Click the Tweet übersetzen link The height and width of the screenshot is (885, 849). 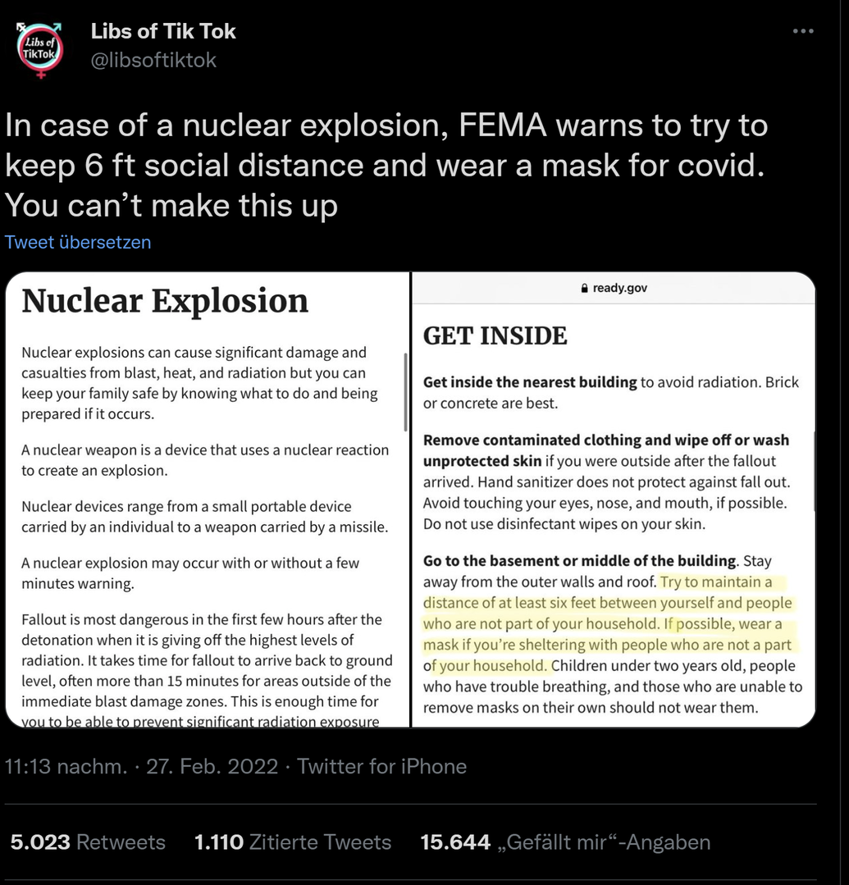(78, 242)
